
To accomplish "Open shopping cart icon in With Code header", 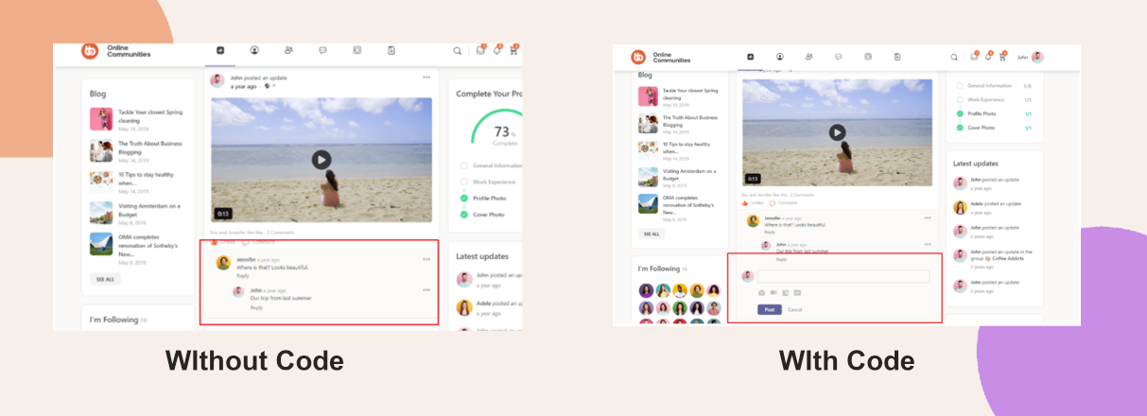I will click(x=1001, y=57).
